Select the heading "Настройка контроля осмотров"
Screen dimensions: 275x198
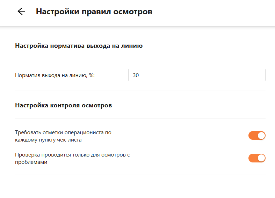click(x=64, y=105)
